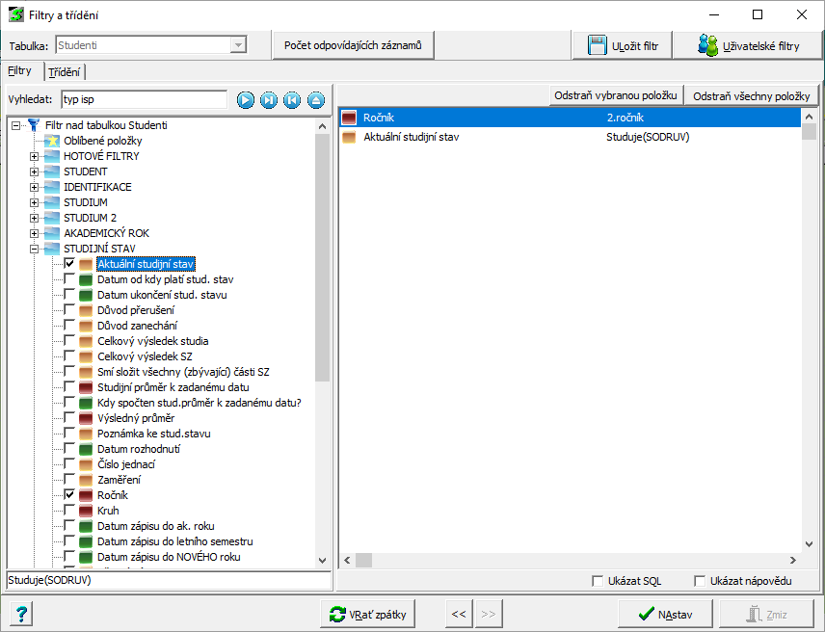This screenshot has height=632, width=825.
Task: Click the next search result icon
Action: (269, 99)
